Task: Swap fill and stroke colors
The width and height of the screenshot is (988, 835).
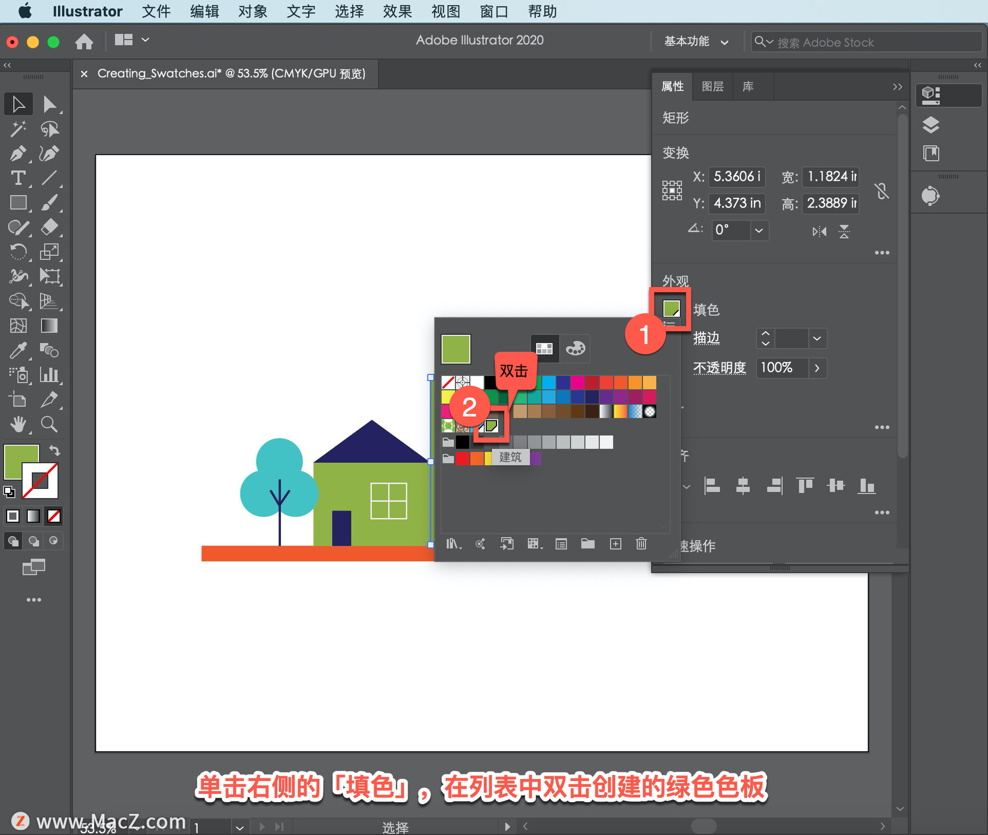Action: (x=55, y=451)
